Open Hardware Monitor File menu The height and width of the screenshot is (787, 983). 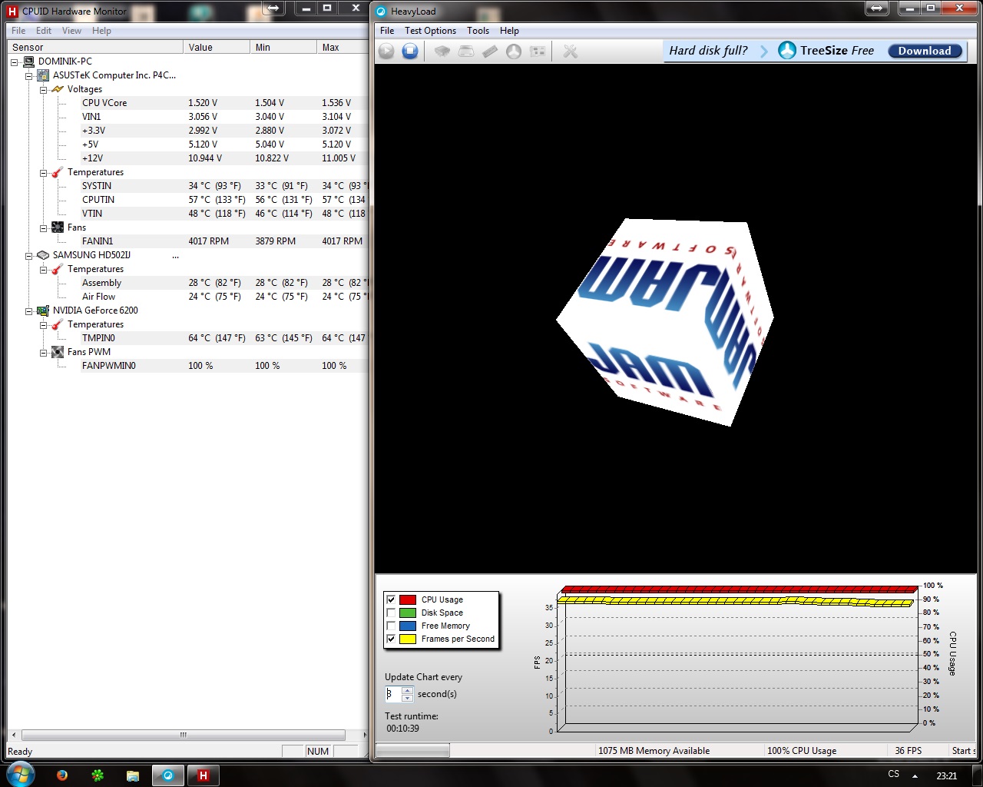pyautogui.click(x=18, y=31)
